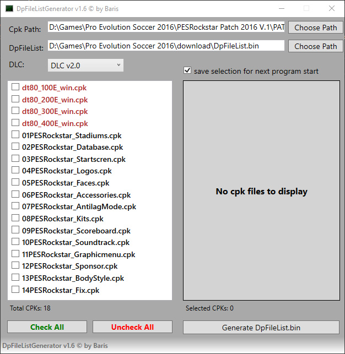Image resolution: width=345 pixels, height=354 pixels.
Task: Check the dt80_200E_win.cpk checkbox
Action: pos(15,99)
